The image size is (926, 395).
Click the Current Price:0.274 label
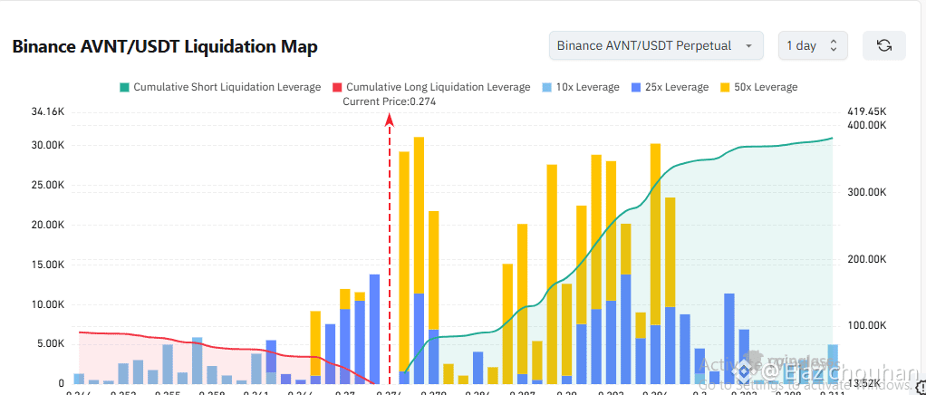click(390, 101)
